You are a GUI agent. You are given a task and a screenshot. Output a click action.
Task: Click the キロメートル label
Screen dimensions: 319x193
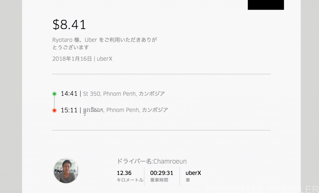point(130,180)
